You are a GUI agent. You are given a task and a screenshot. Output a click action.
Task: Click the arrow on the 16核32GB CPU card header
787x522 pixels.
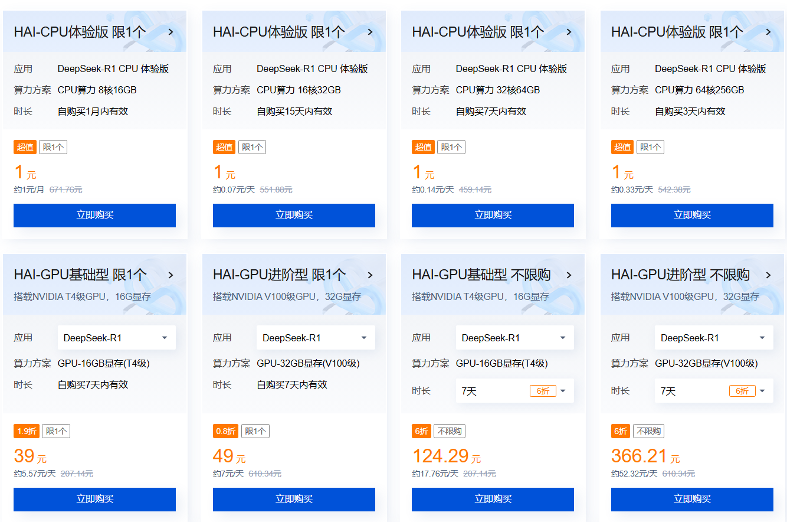click(x=370, y=32)
